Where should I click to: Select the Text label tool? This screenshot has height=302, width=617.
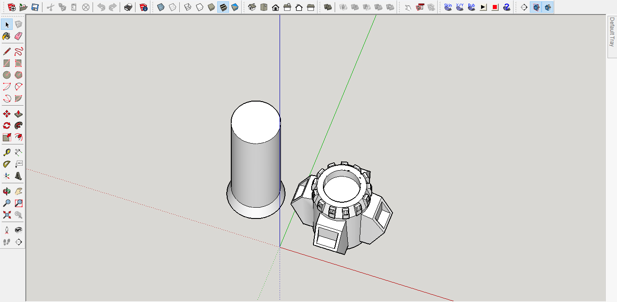19,164
